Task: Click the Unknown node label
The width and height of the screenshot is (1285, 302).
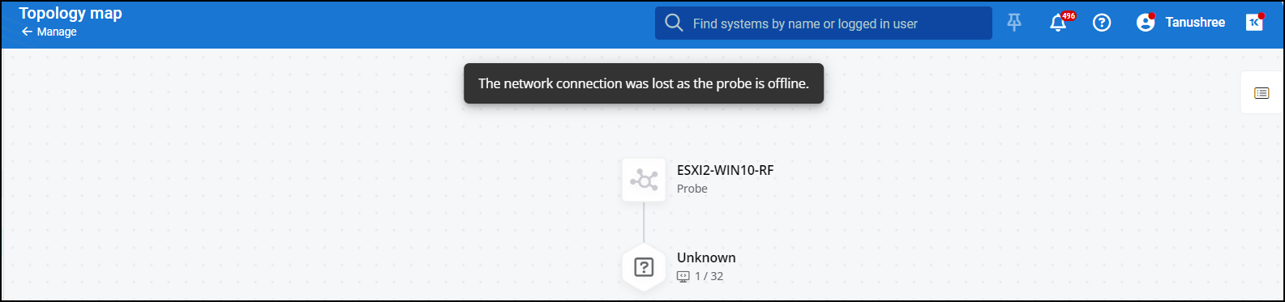Action: [706, 257]
